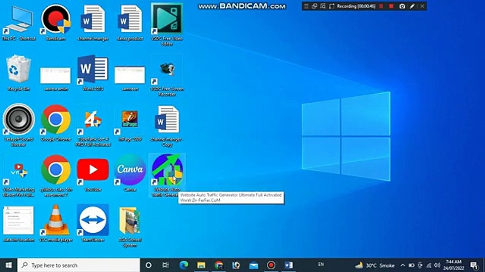Launch Microsoft Edge from the taskbar

click(184, 265)
